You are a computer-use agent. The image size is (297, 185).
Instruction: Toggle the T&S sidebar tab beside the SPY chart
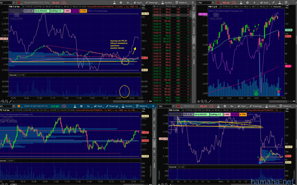(154, 119)
